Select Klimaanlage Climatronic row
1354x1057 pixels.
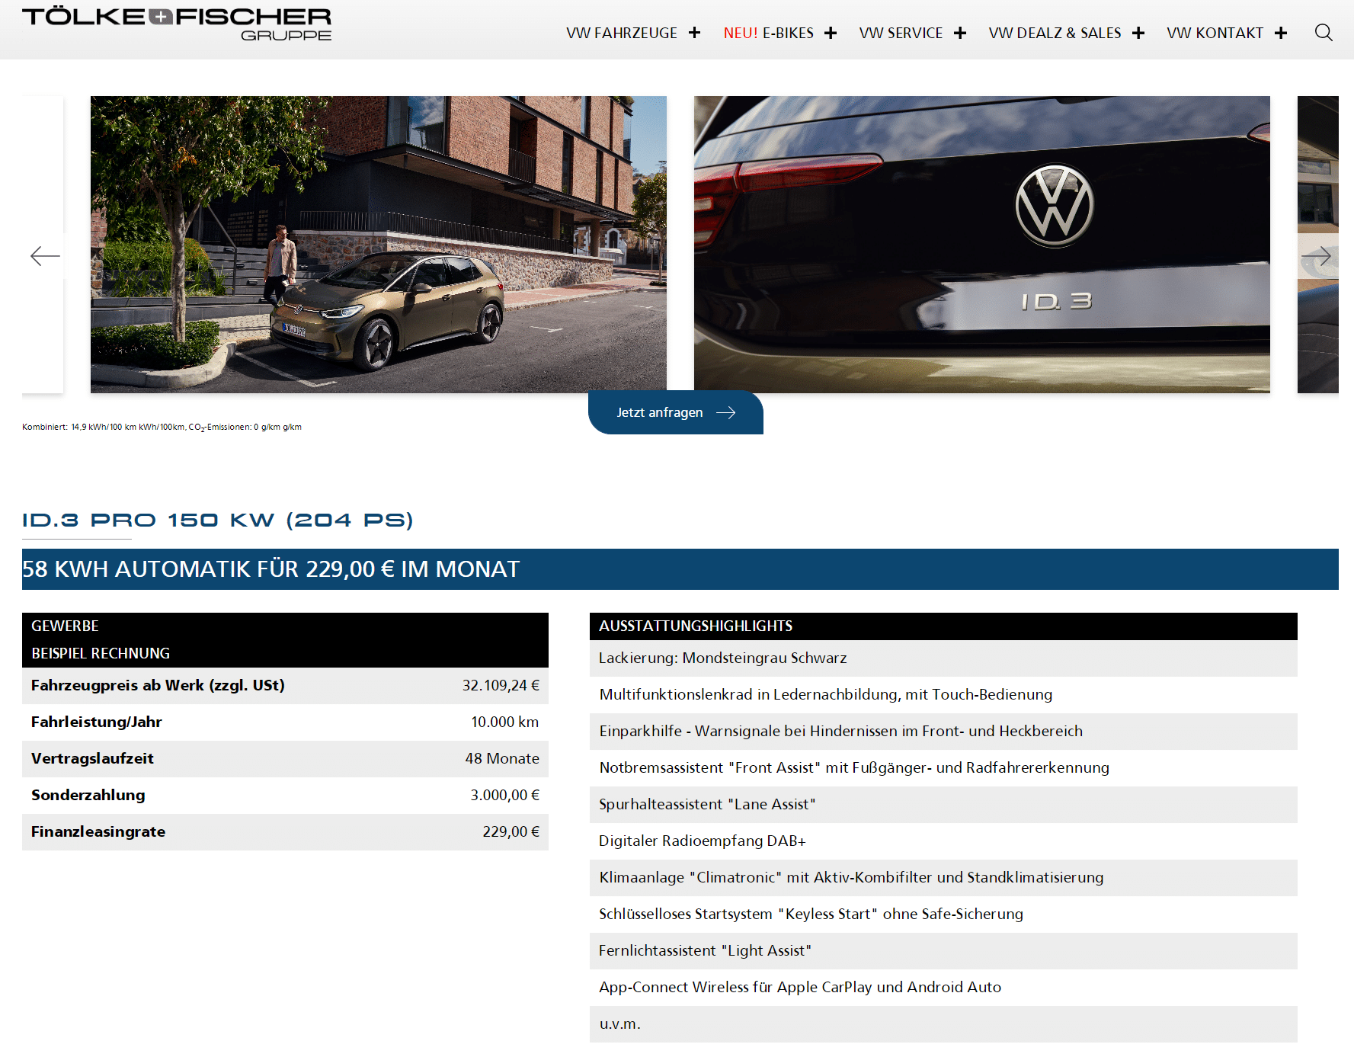point(943,877)
